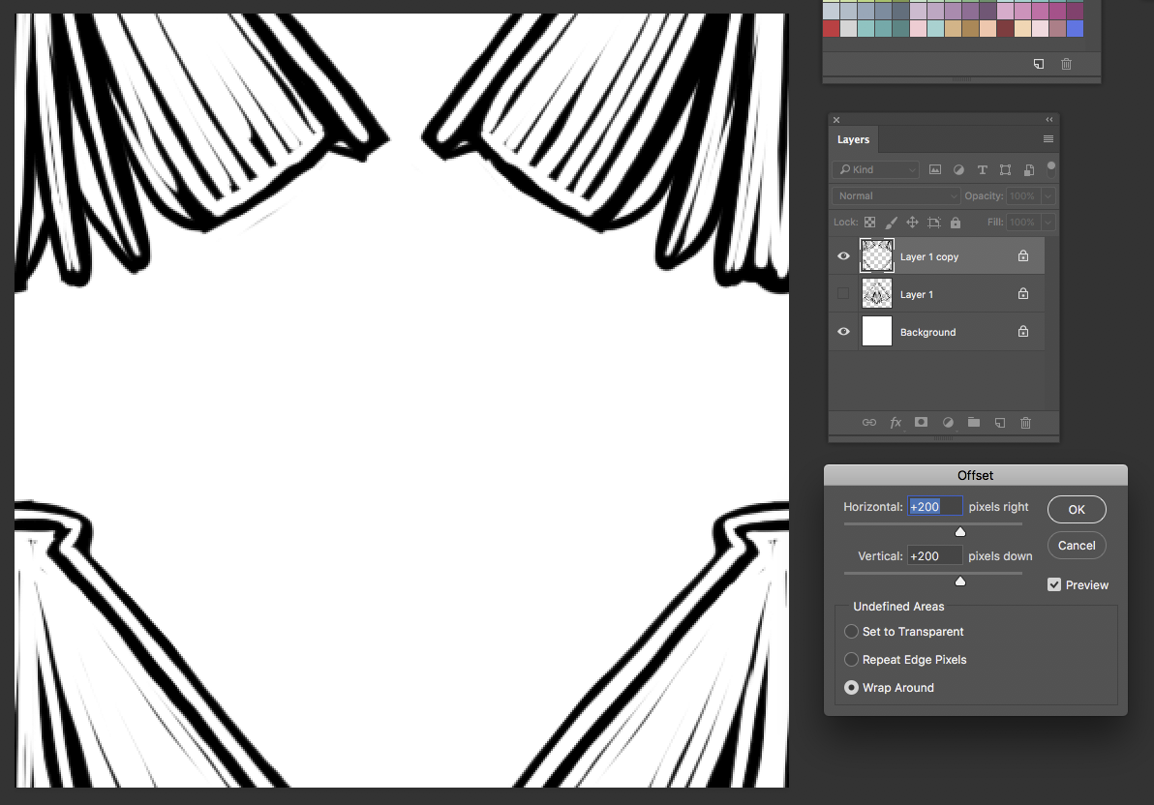
Task: Pick the blue swatch in bottom row
Action: (1075, 29)
